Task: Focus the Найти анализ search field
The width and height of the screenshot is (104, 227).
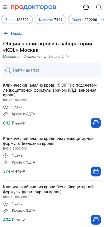Action: [52, 70]
